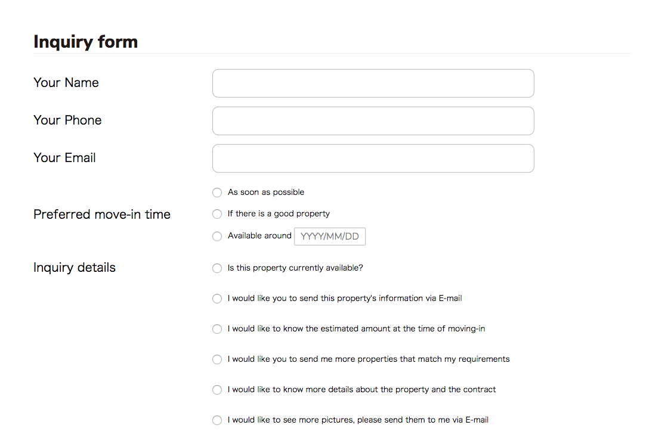This screenshot has height=431, width=665.
Task: Choose 'If there is a good property' option
Action: [x=217, y=214]
